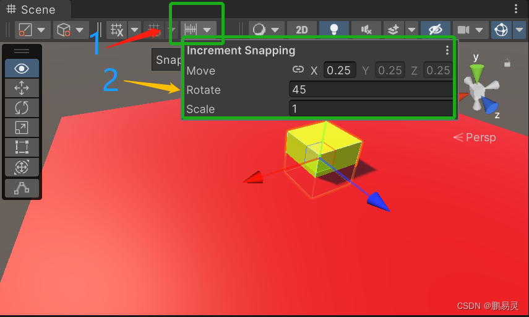
Task: Open handle rotation dropdown arrow
Action: pyautogui.click(x=80, y=30)
